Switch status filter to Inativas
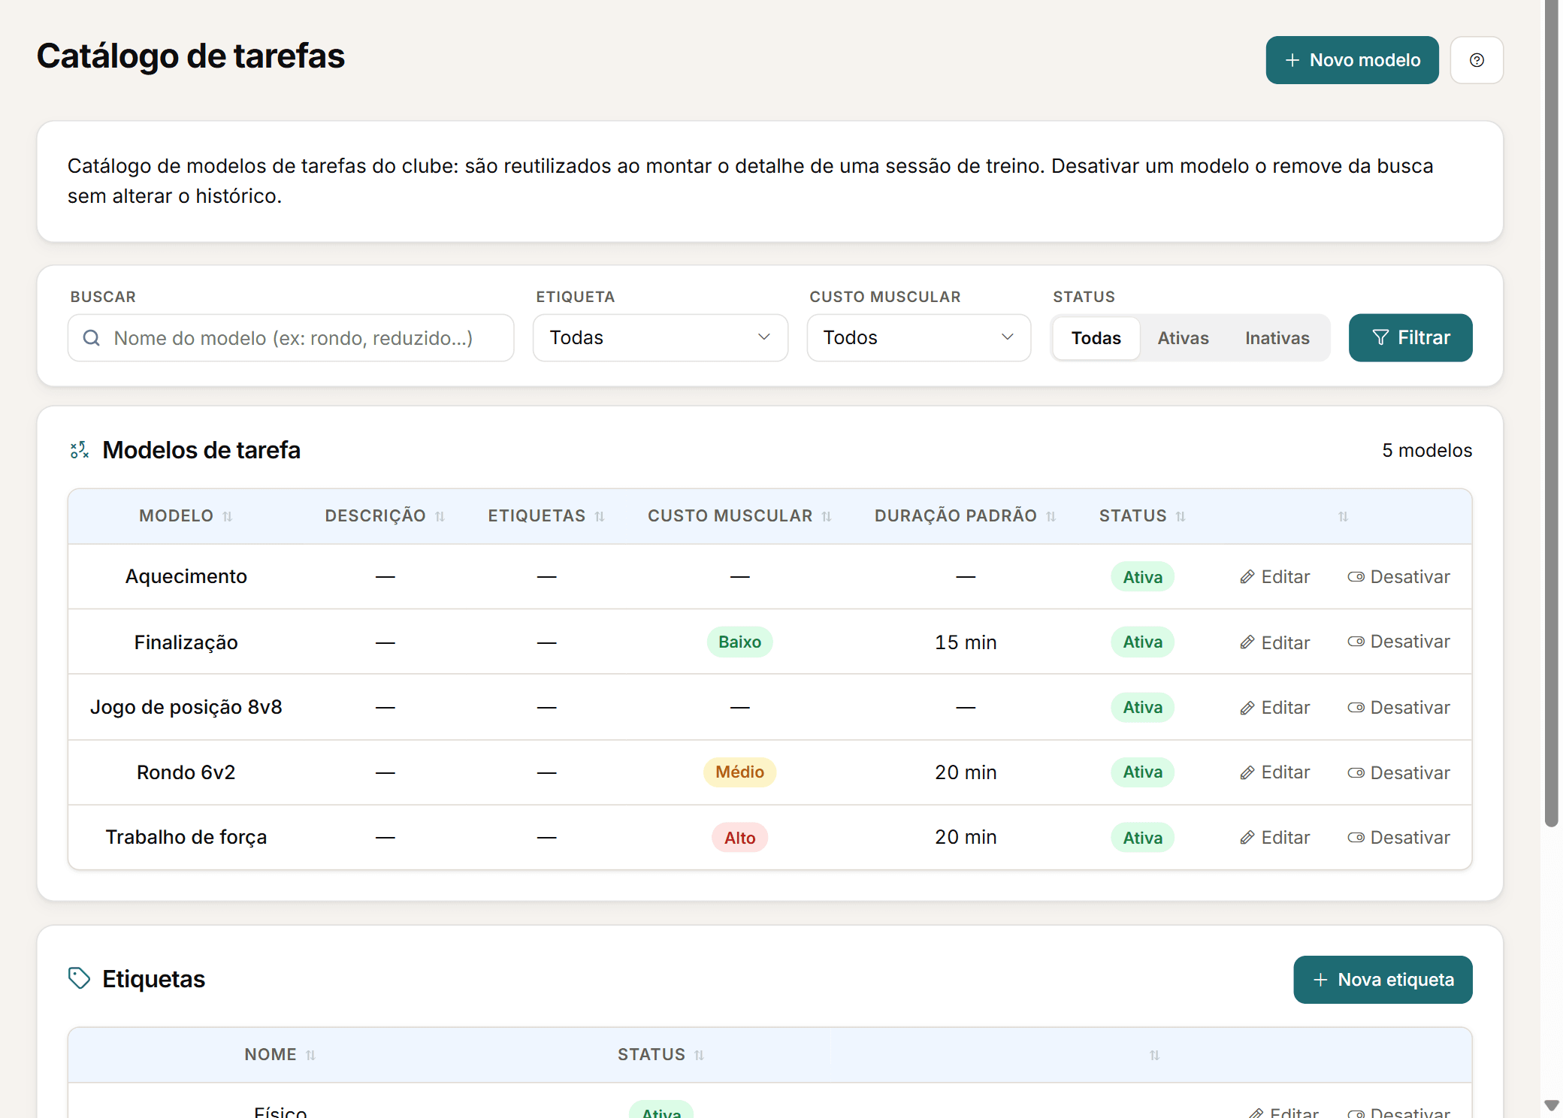 1277,338
